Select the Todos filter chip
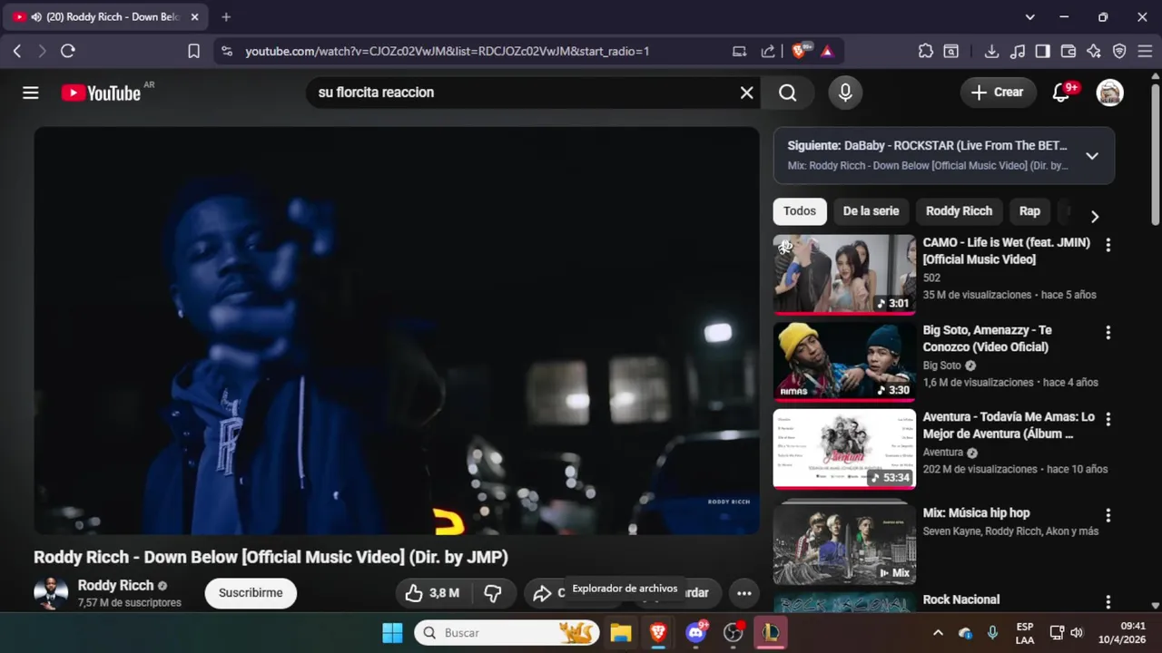 coord(799,211)
